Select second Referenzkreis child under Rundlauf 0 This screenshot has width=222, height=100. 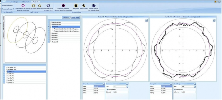pos(67,31)
